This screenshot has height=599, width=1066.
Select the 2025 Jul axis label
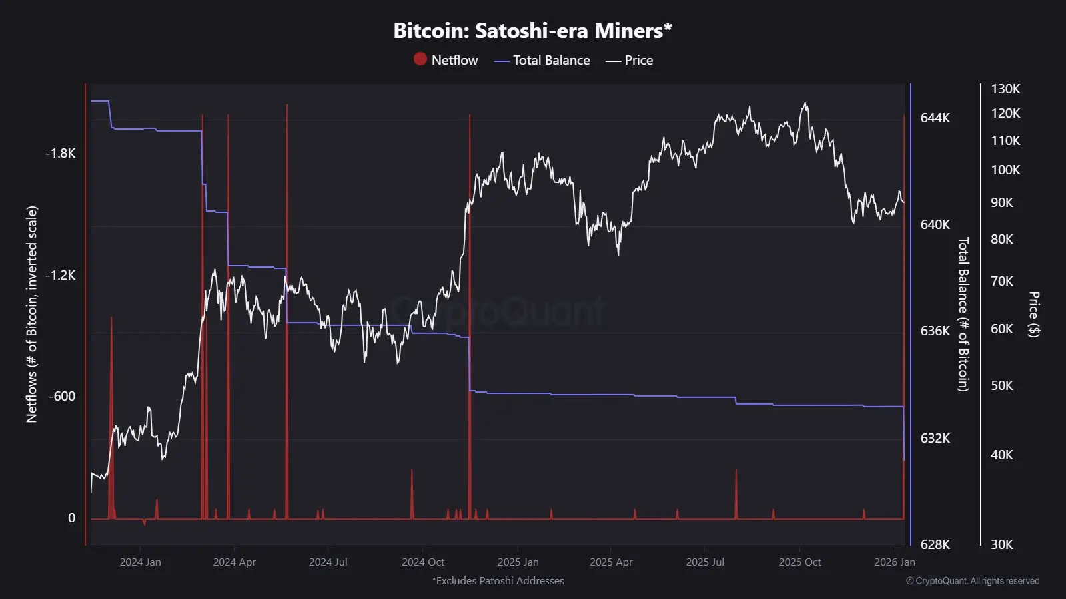click(x=705, y=562)
